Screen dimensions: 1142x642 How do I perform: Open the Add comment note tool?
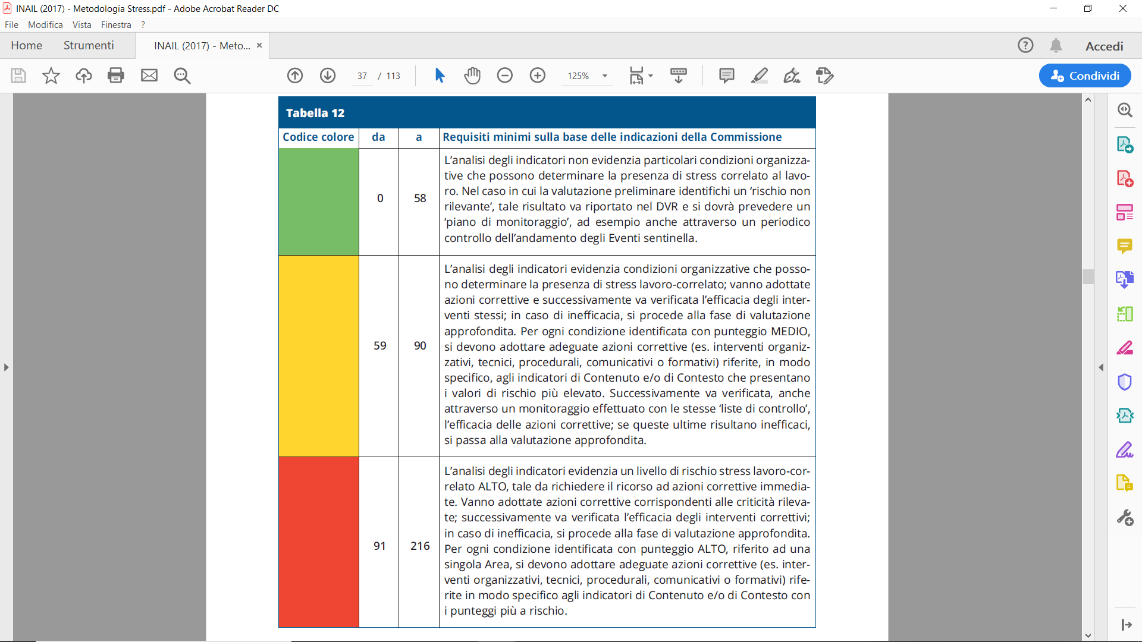[726, 75]
